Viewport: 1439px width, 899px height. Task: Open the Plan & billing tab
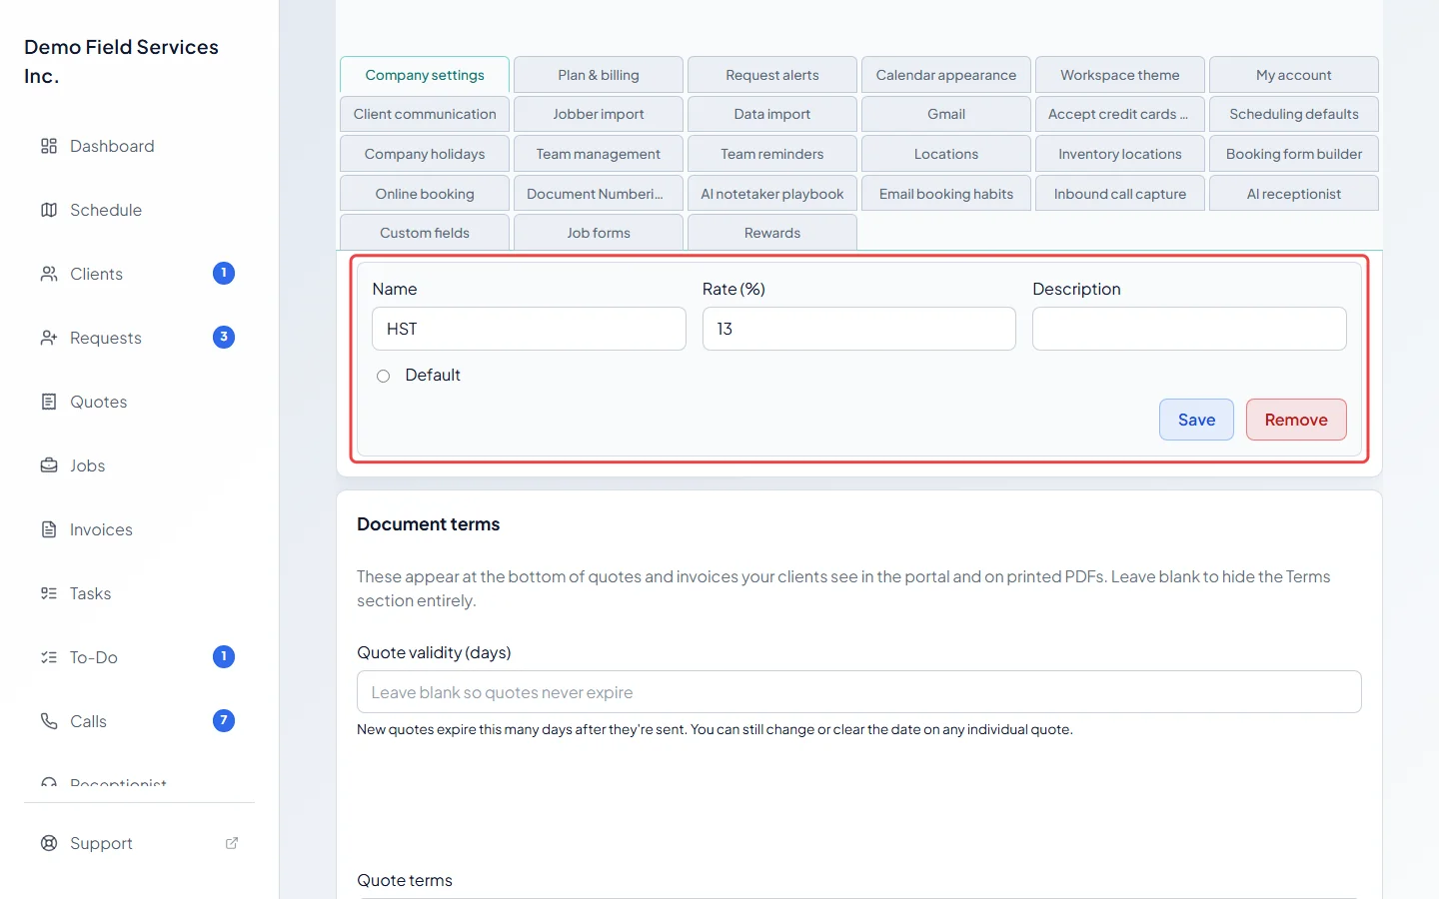click(x=599, y=75)
